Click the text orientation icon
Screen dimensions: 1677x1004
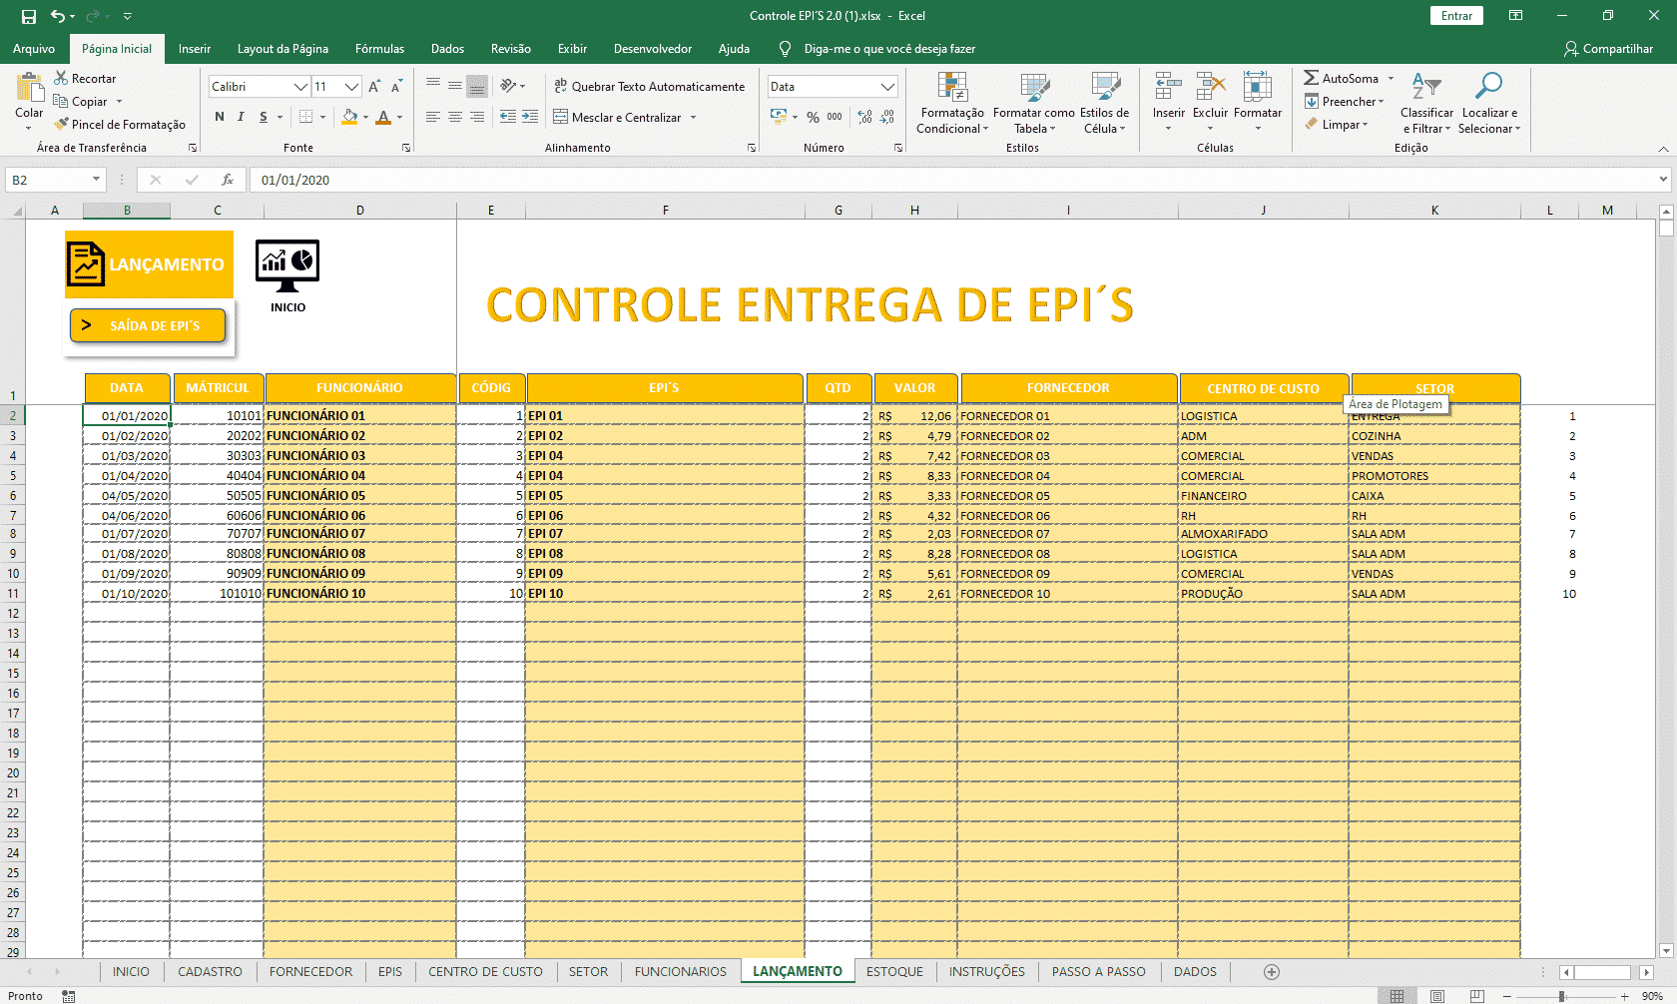point(508,86)
